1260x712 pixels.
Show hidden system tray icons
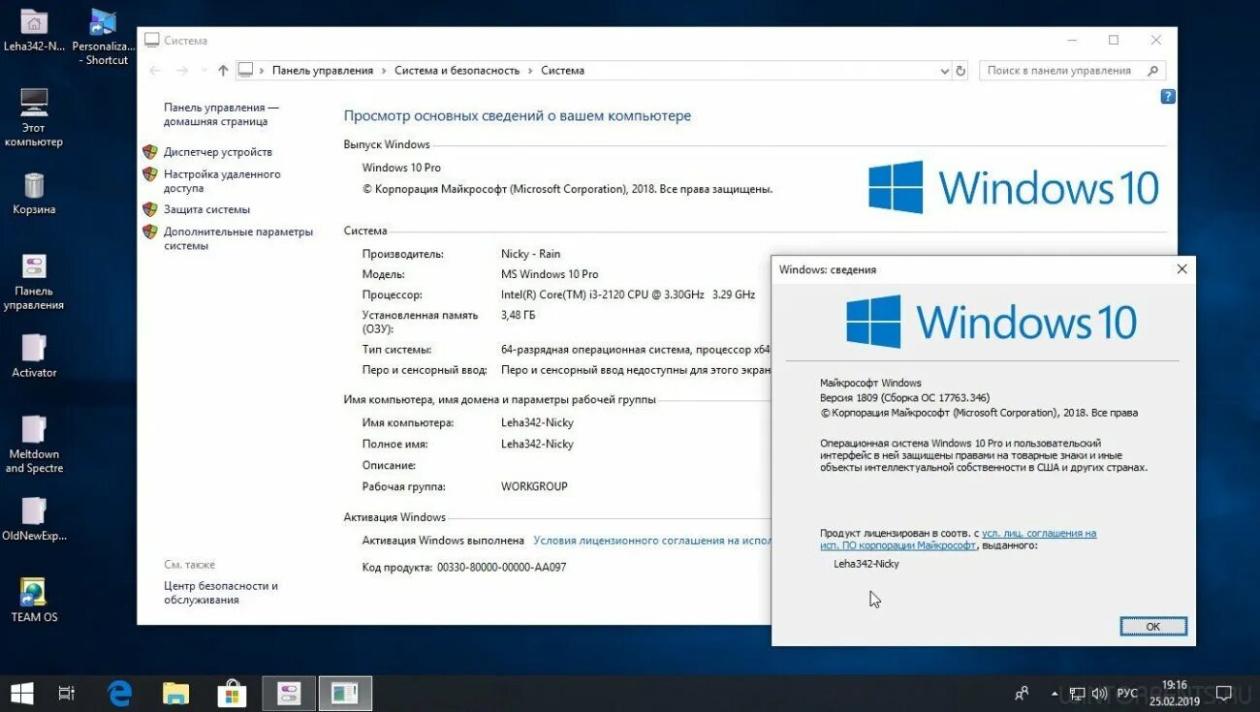[1055, 694]
